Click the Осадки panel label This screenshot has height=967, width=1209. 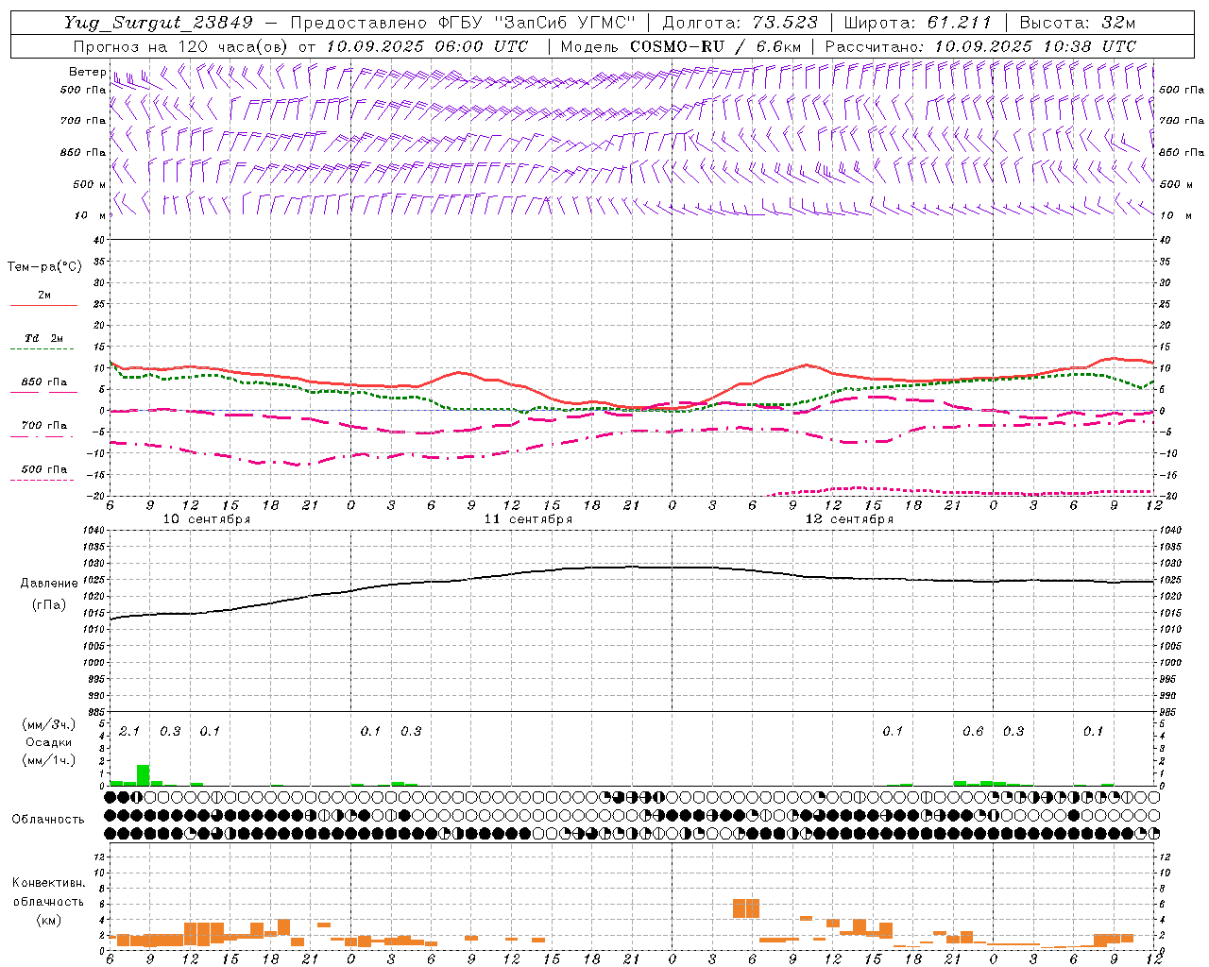[49, 742]
